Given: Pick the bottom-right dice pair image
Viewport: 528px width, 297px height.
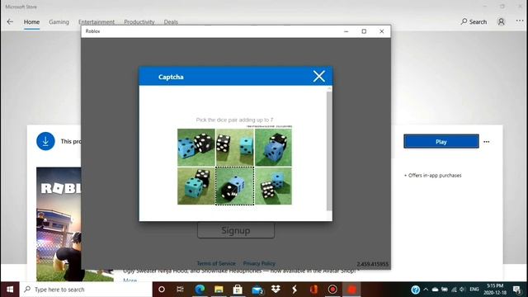Looking at the screenshot, I should (273, 186).
